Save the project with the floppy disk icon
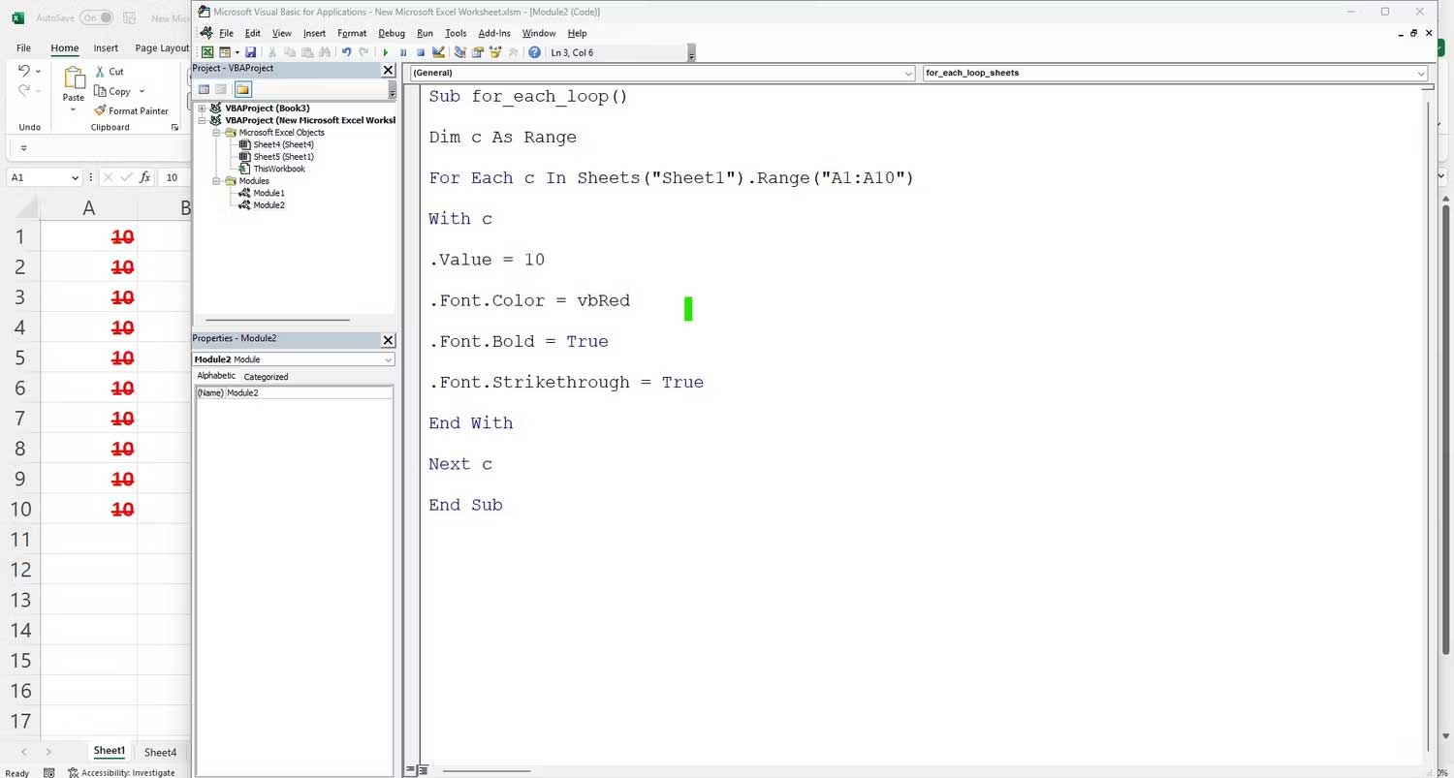 click(251, 52)
